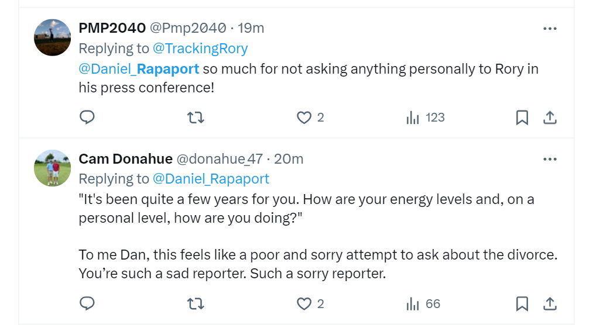Screen dimensions: 600x325
Task: Open the @TrackingRory profile link
Action: click(200, 48)
